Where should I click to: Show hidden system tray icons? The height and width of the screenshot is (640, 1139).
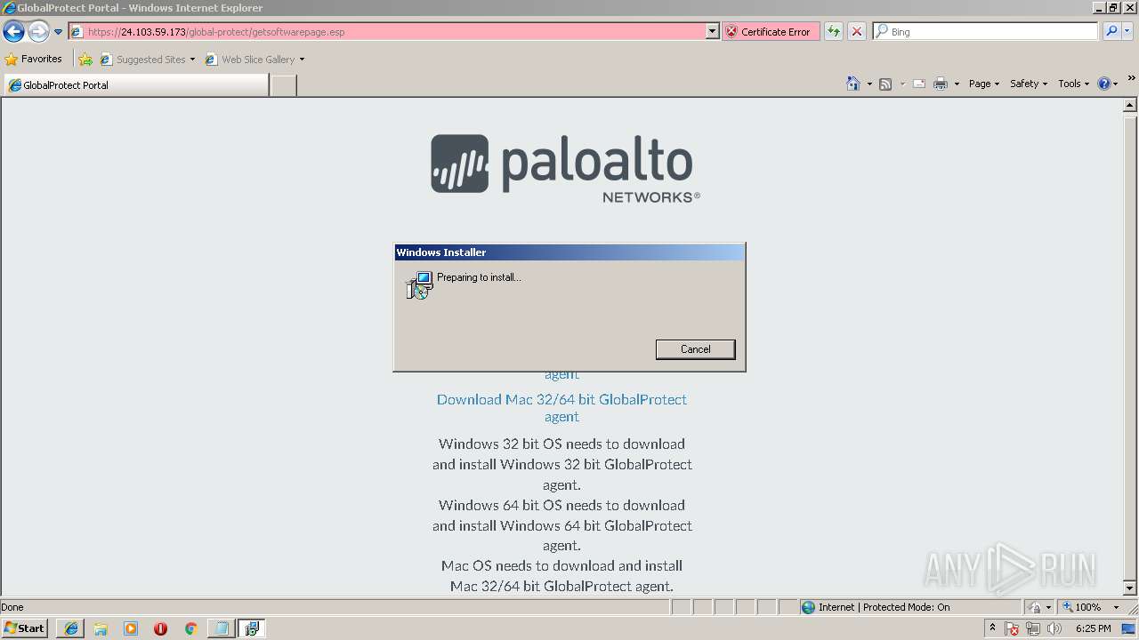[992, 628]
